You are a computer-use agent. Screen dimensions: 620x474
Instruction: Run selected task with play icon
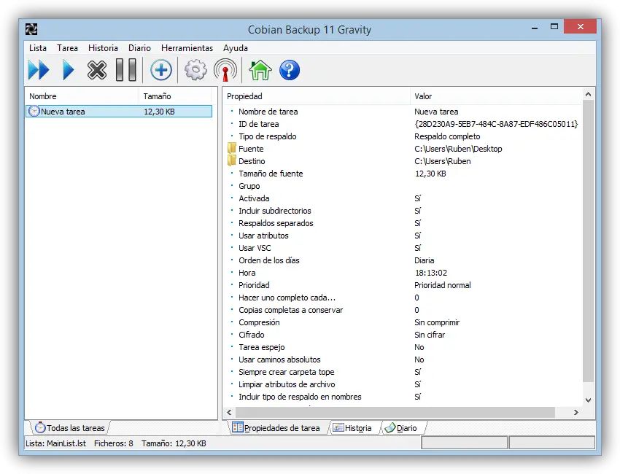[x=69, y=70]
